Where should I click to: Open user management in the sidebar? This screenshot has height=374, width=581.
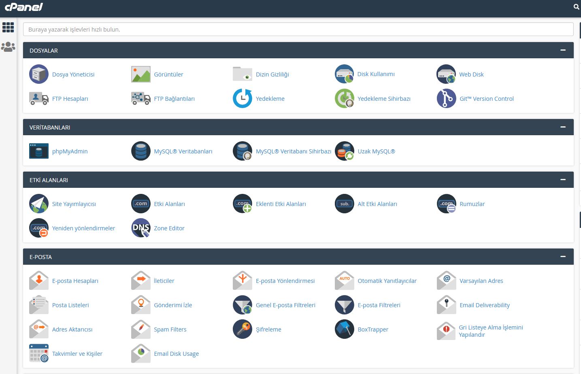click(x=8, y=47)
